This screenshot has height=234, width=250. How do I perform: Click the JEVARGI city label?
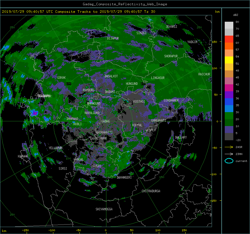point(171,27)
